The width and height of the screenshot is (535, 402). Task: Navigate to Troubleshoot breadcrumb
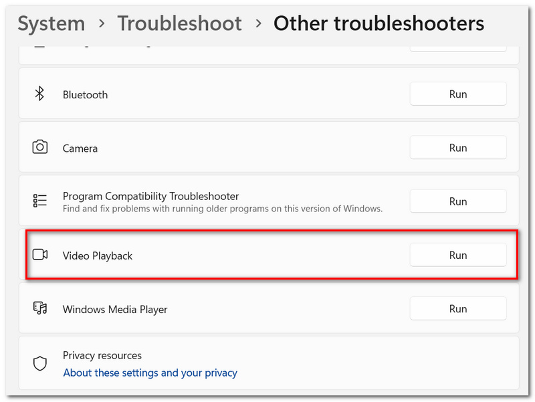tap(179, 23)
